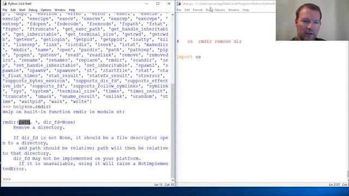Screen dimensions: 349x196
Task: Click the highlighted 'path' parameter text
Action: (x=24, y=122)
